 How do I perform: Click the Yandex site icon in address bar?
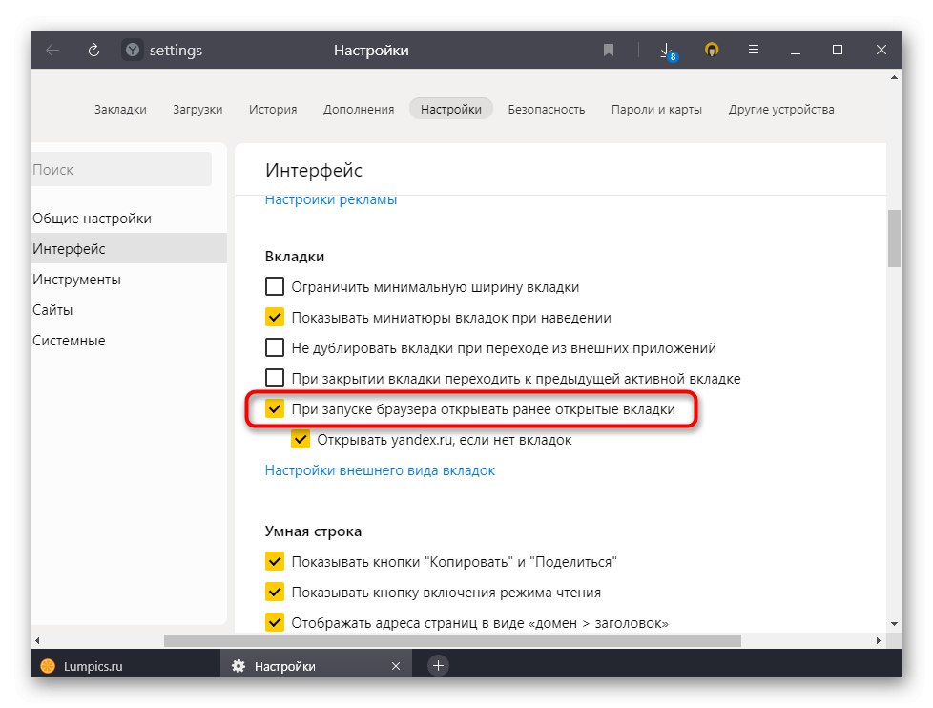coord(133,51)
